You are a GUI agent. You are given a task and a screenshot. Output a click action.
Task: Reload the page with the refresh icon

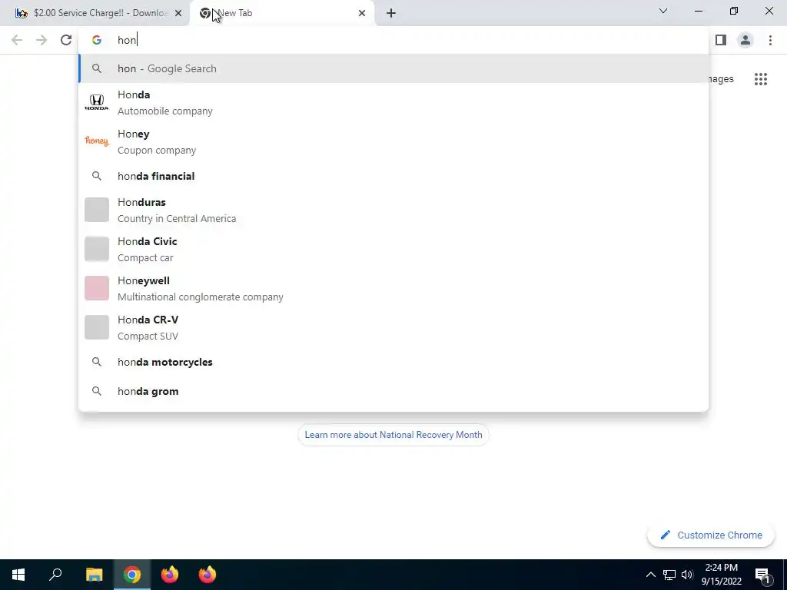tap(66, 40)
